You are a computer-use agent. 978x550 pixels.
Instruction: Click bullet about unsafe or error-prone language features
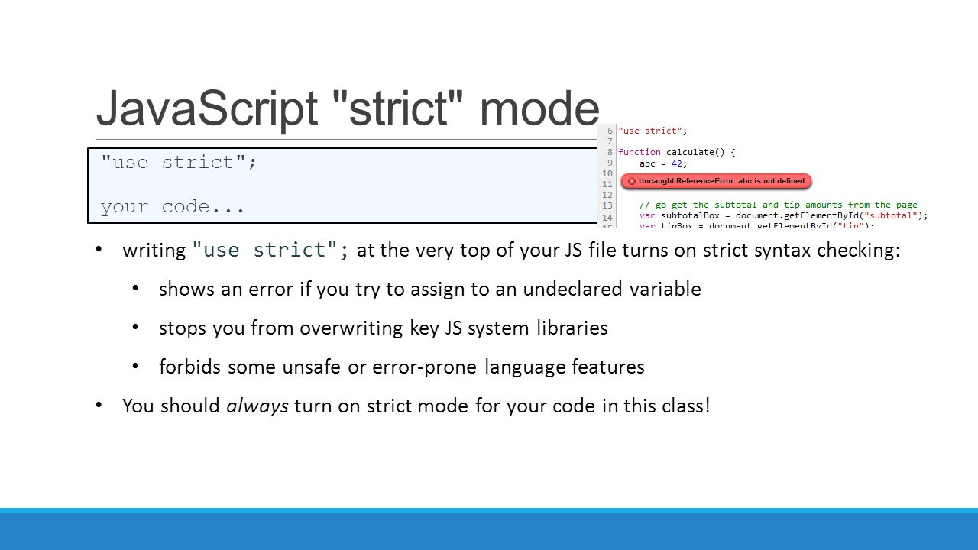point(402,367)
